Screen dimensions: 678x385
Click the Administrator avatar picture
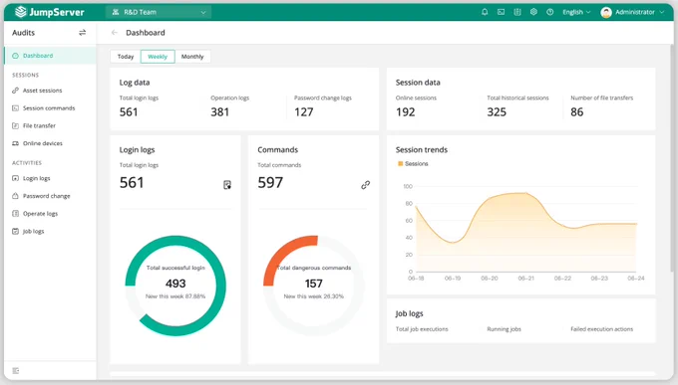coord(606,13)
